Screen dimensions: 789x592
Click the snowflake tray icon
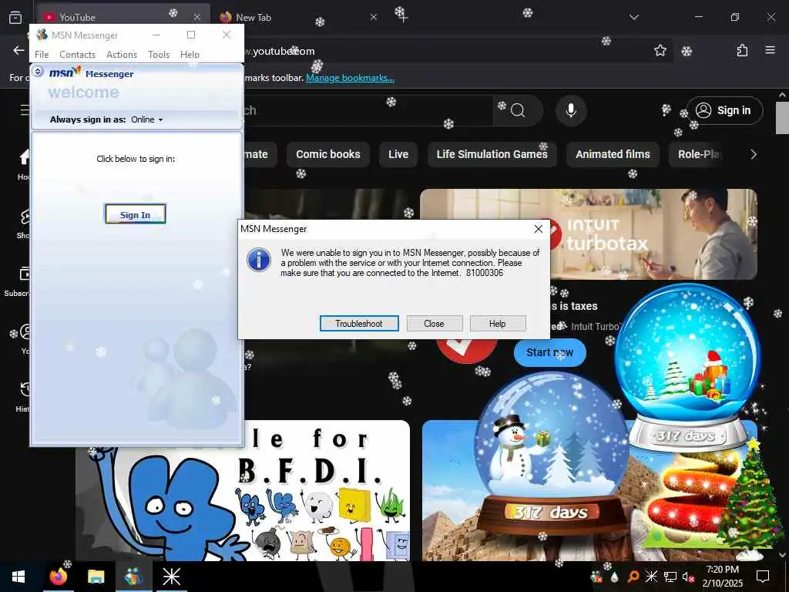651,577
